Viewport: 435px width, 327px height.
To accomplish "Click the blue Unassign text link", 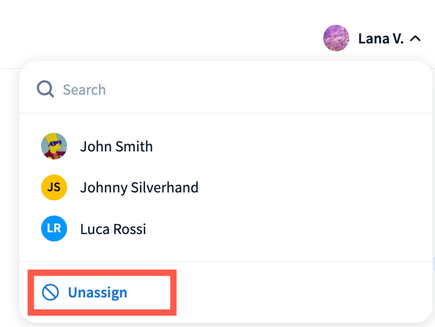I will (x=97, y=293).
